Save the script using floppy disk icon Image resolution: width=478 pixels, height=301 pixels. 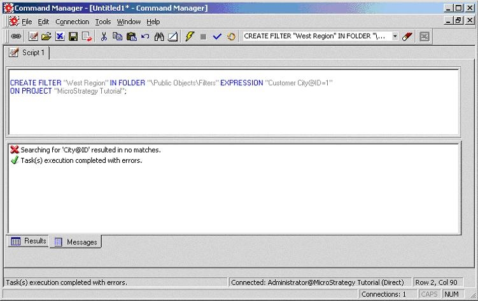pos(73,36)
